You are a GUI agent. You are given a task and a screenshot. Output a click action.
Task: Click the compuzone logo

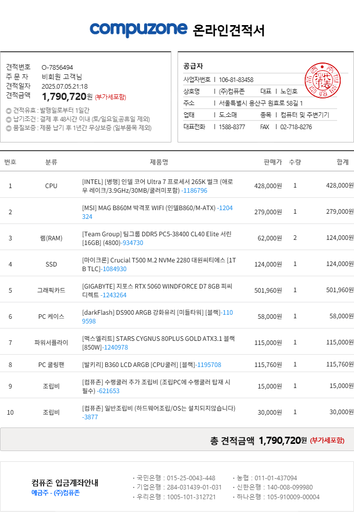pyautogui.click(x=139, y=29)
